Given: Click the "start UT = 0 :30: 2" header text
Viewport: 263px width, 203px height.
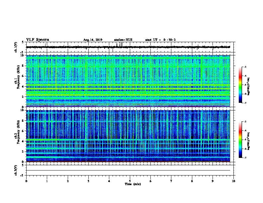Looking at the screenshot, I should coord(160,40).
